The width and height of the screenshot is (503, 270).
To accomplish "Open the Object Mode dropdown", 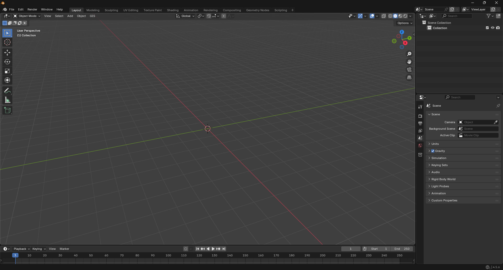I will 27,16.
